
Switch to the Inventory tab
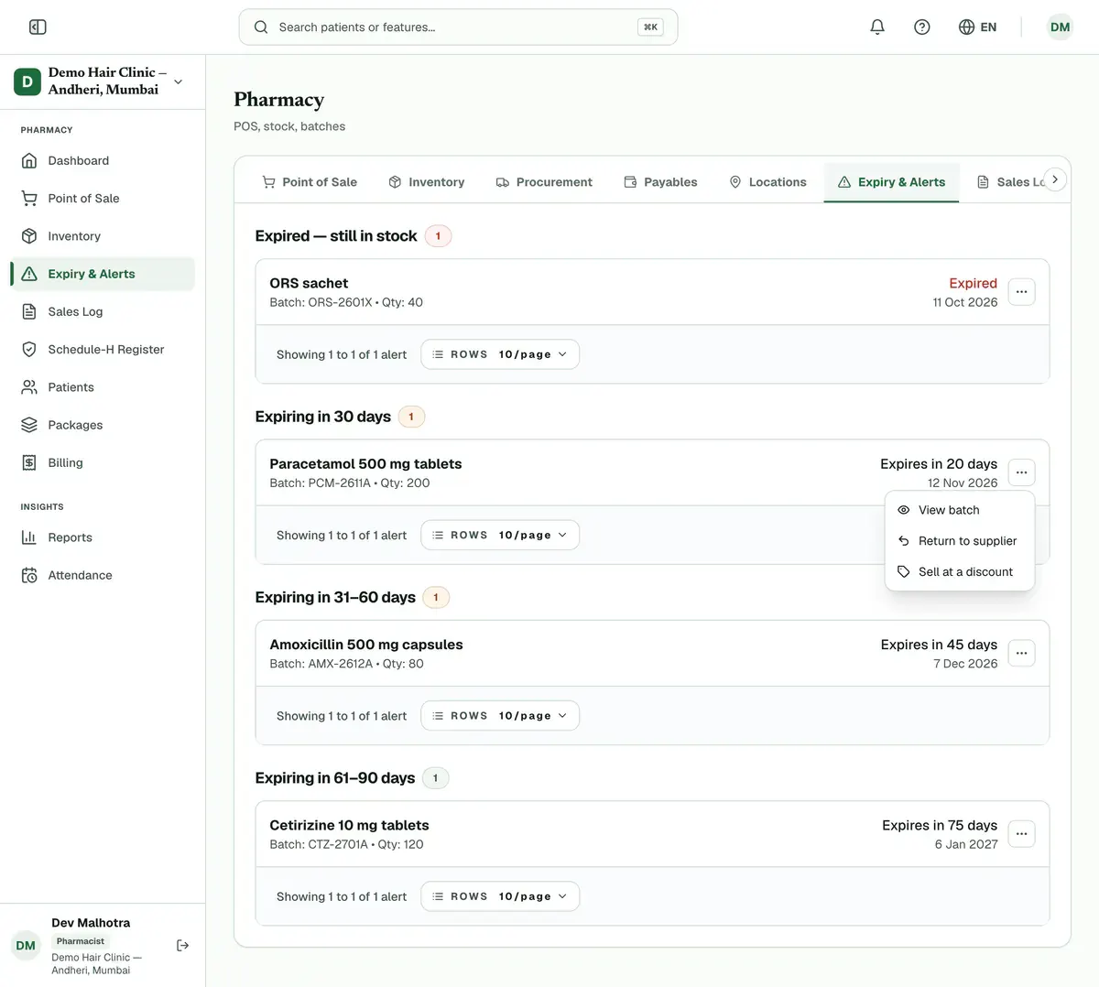[x=427, y=182]
